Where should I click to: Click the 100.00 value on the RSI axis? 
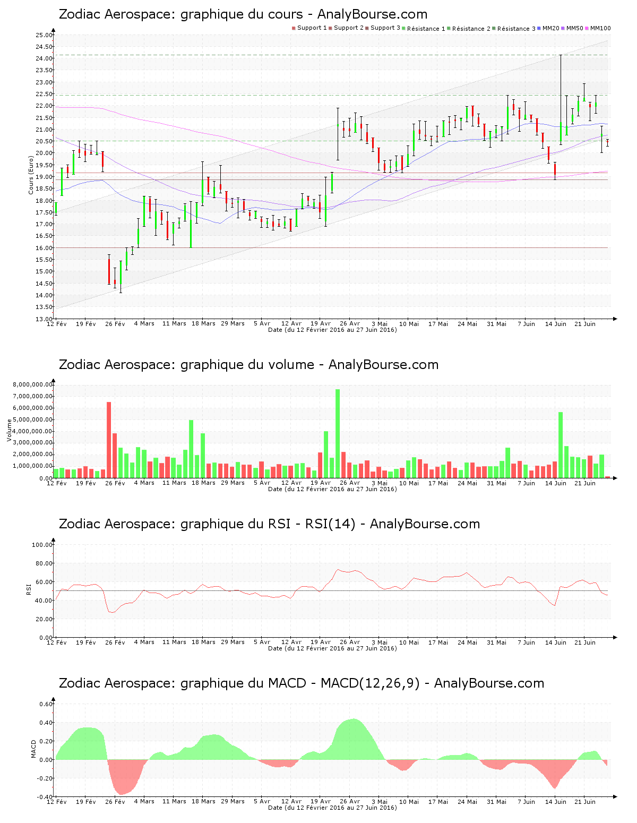coord(42,545)
